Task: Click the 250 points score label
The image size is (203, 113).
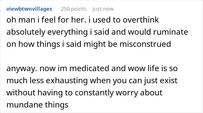Action: point(74,9)
